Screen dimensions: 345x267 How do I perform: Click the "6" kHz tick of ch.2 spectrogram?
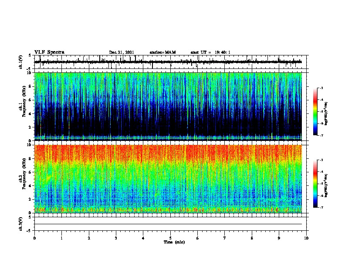[x=30, y=172]
